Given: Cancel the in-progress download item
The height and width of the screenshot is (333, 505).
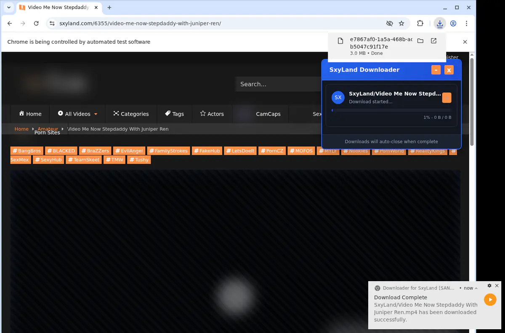Looking at the screenshot, I should pyautogui.click(x=447, y=98).
